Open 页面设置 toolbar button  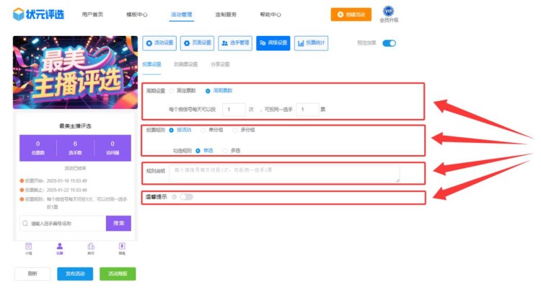197,43
